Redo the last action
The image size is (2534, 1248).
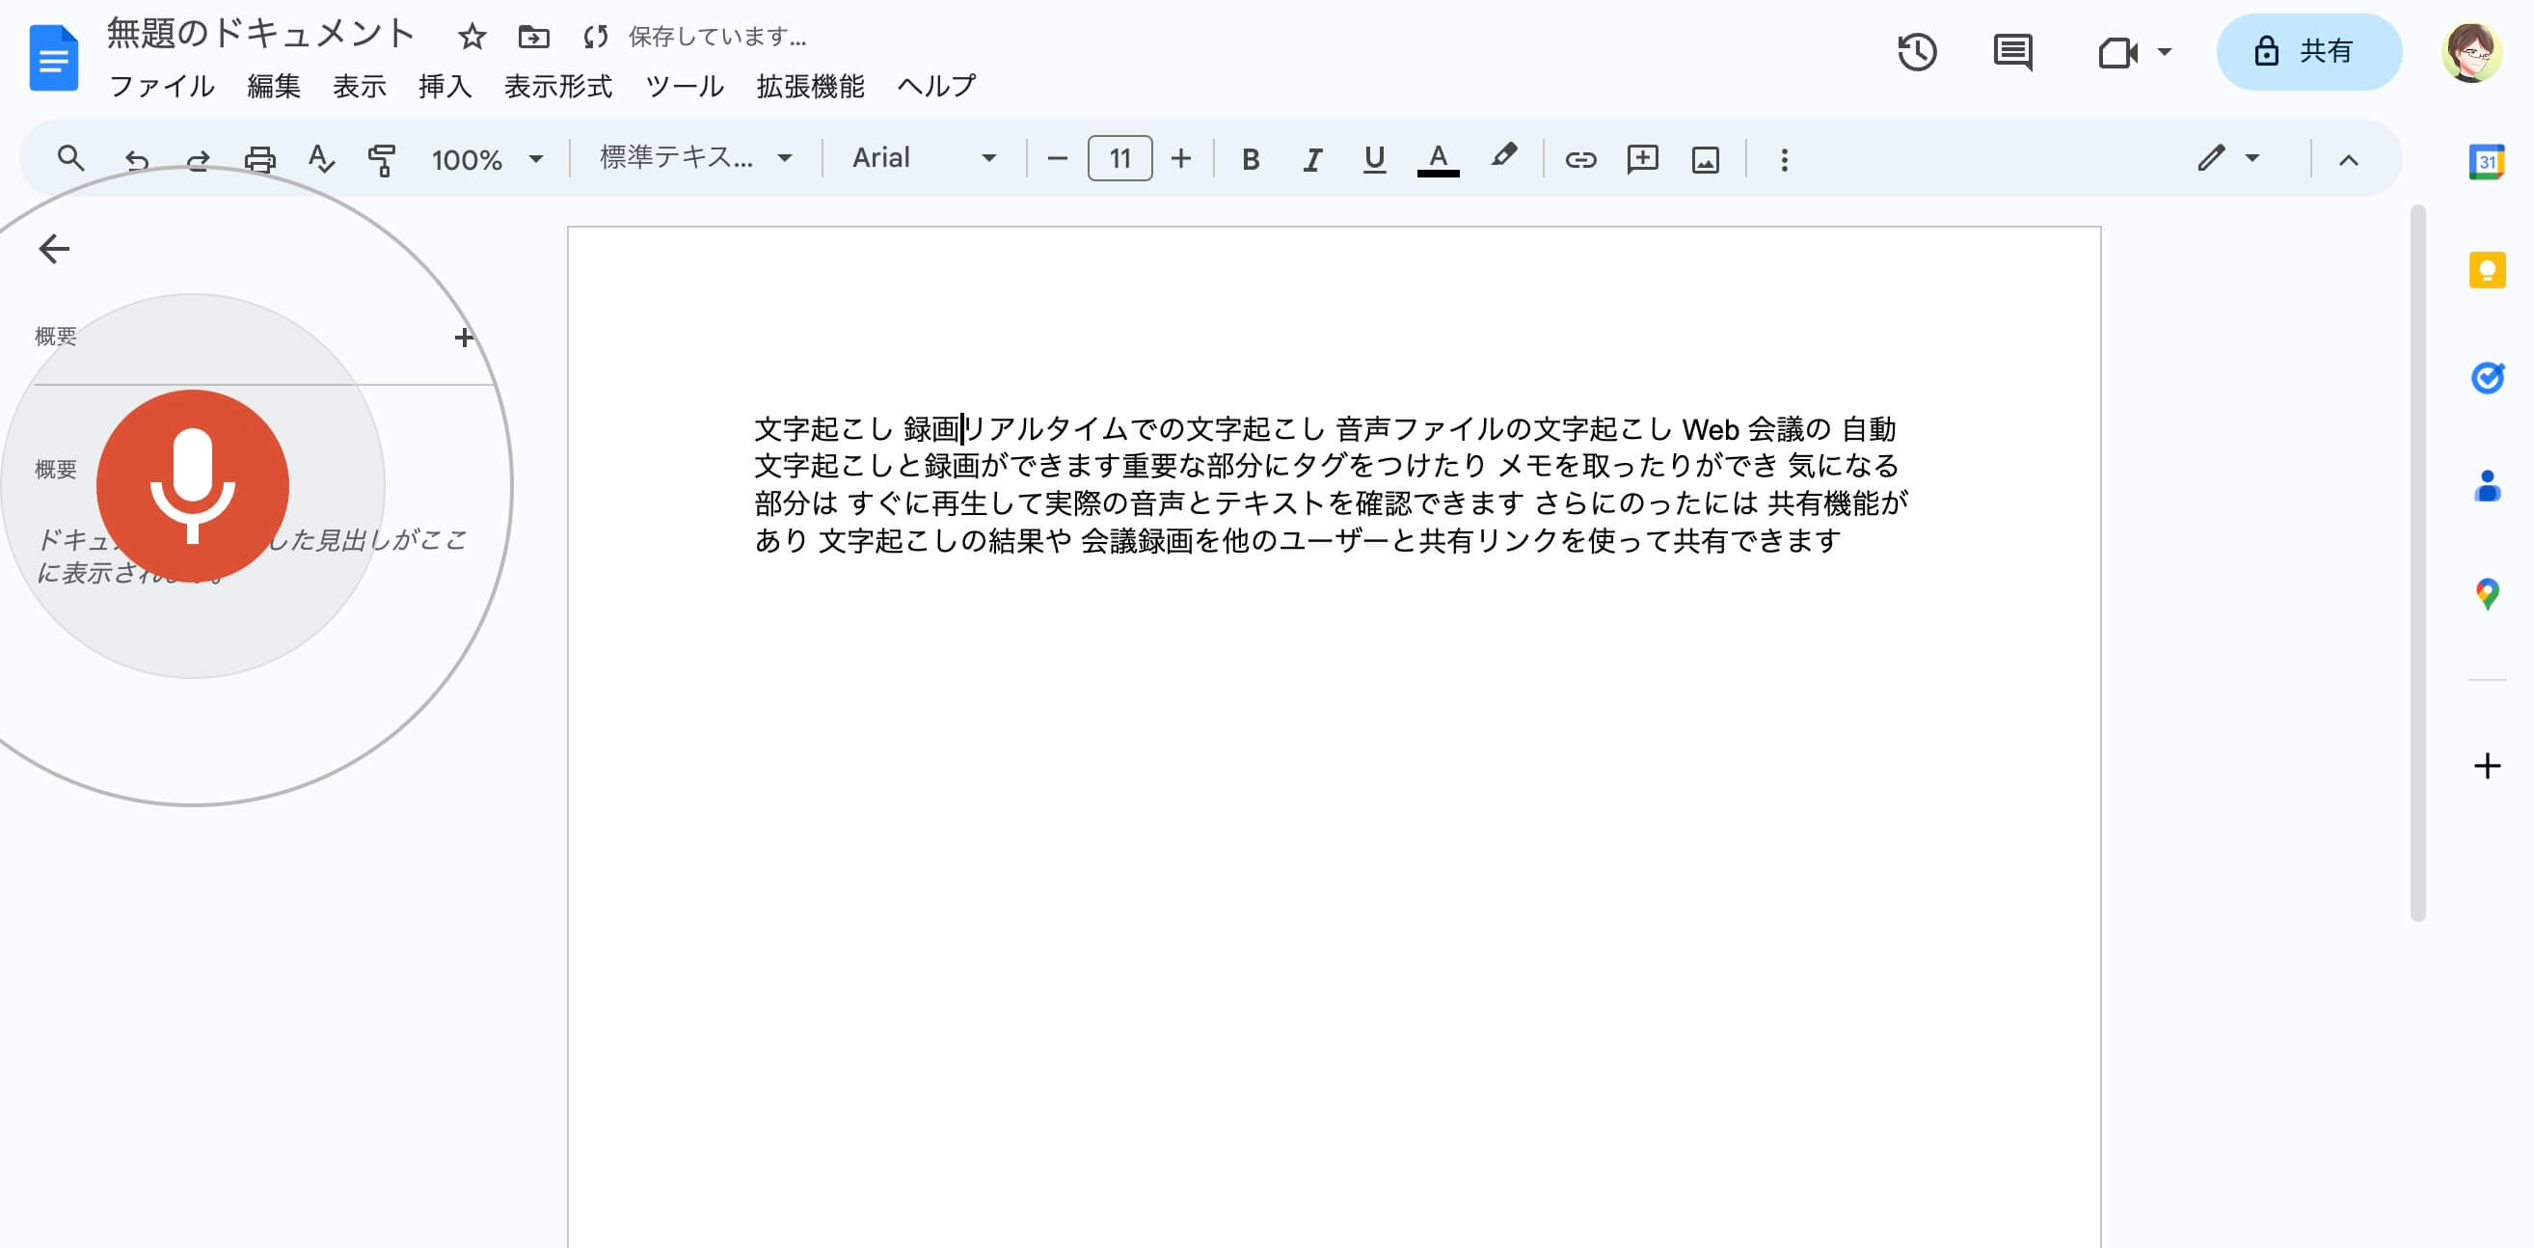[198, 158]
